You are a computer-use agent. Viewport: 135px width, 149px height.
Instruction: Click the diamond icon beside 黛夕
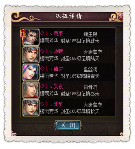coord(42,69)
